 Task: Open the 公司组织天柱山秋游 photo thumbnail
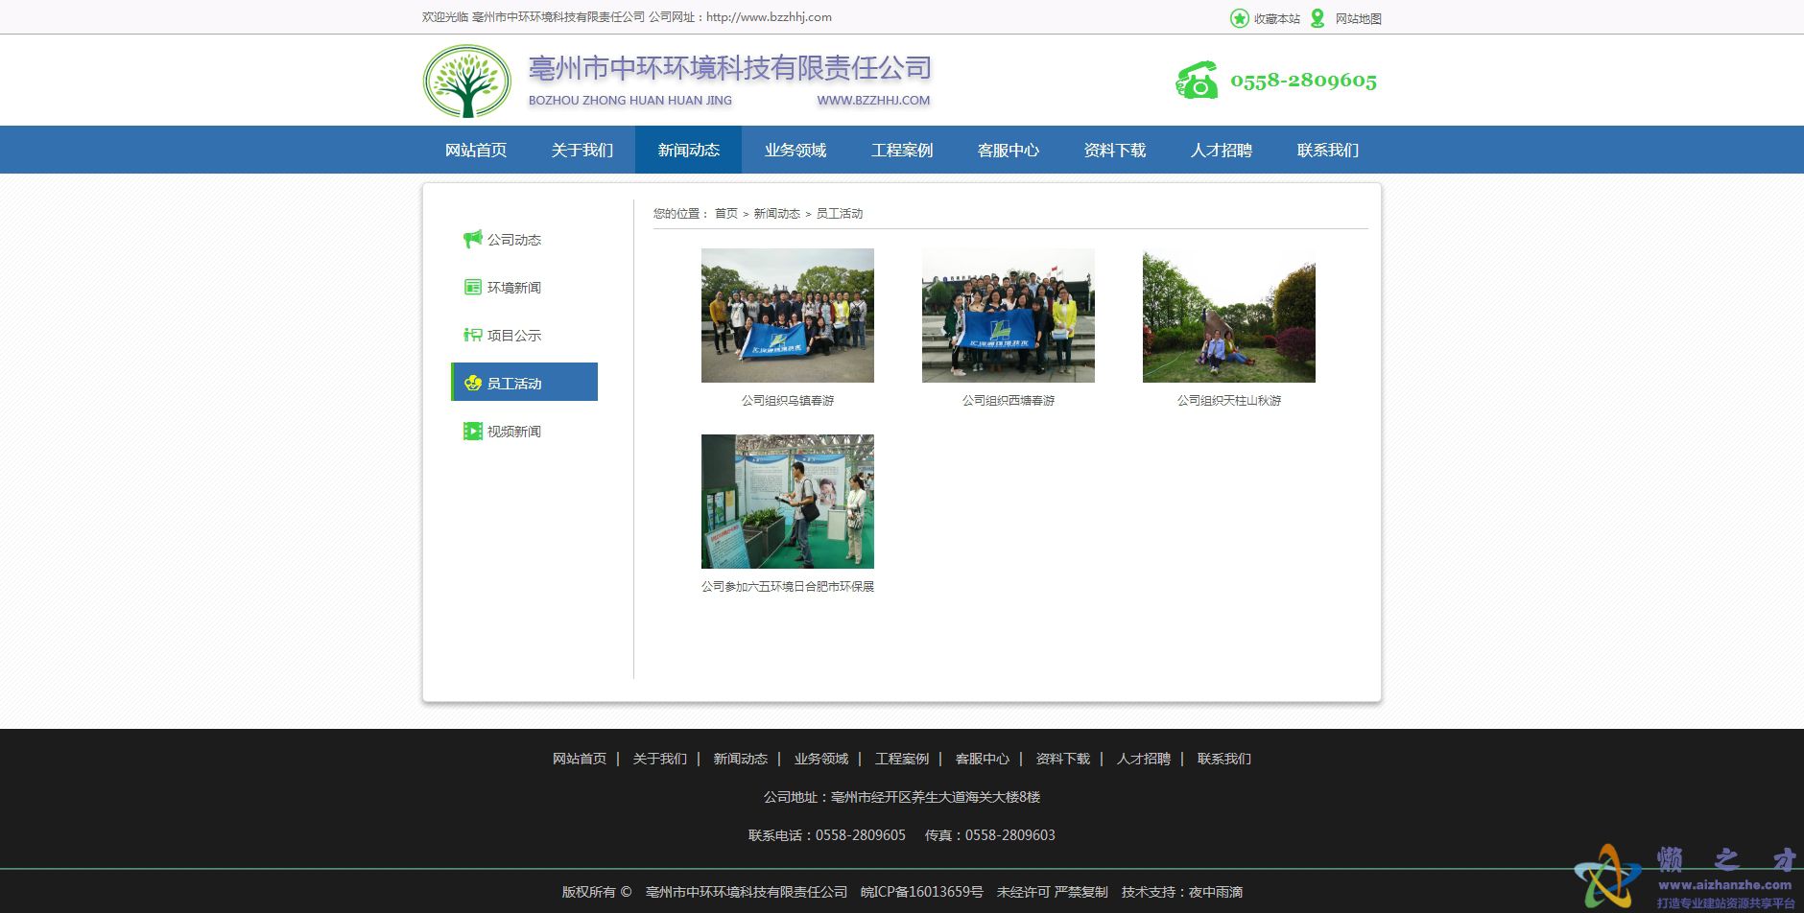(x=1228, y=316)
